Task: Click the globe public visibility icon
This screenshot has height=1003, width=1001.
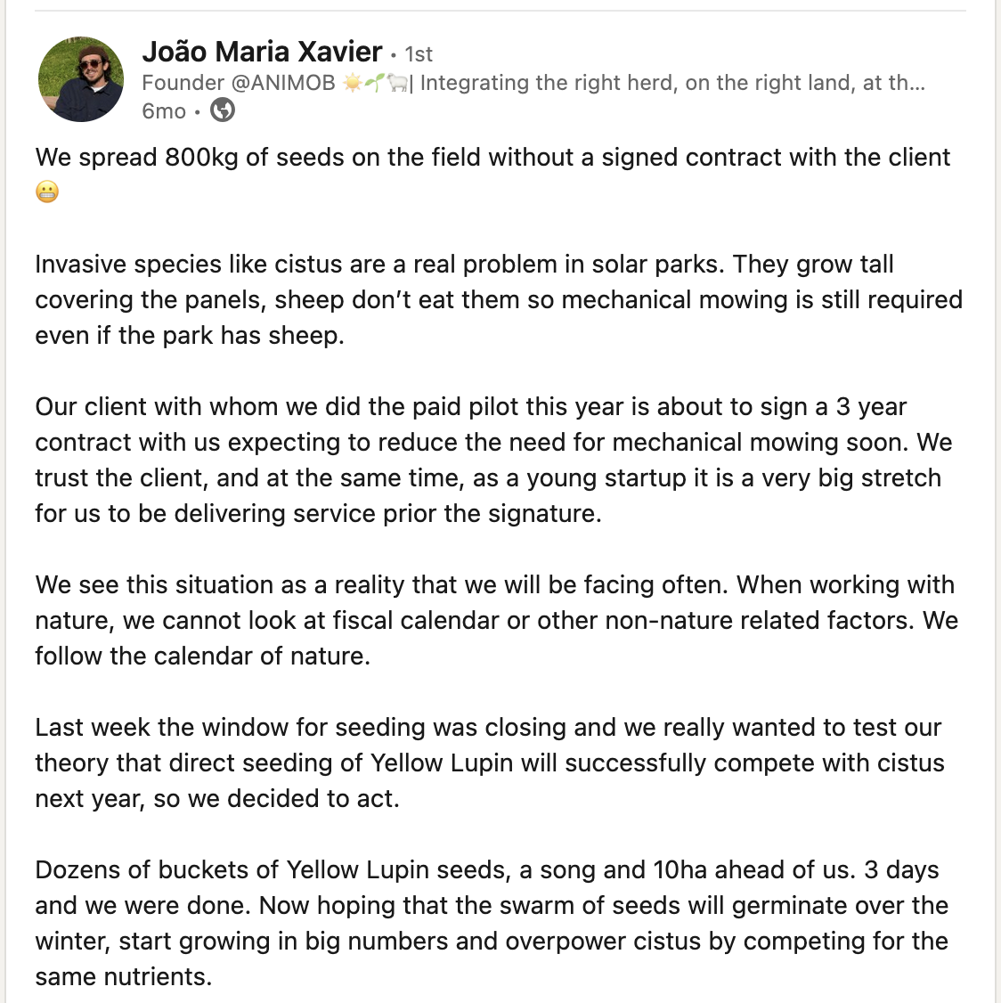Action: pos(223,110)
